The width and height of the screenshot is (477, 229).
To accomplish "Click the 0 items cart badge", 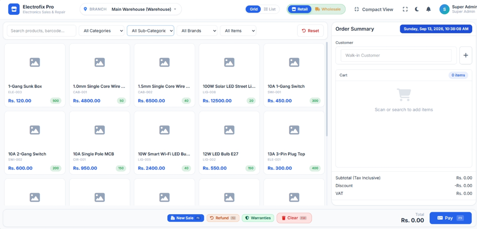I will [458, 75].
